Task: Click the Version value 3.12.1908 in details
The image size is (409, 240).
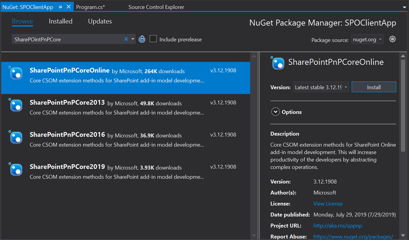Action: click(x=325, y=182)
